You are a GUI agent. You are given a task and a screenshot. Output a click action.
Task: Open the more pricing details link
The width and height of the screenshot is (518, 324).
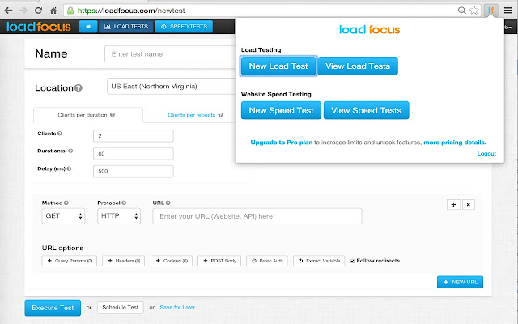click(x=455, y=143)
